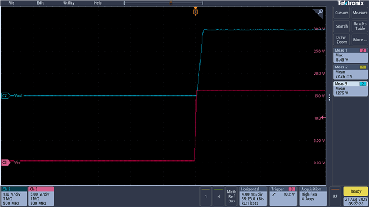
Task: Open the Horizontal settings badge
Action: 253,196
